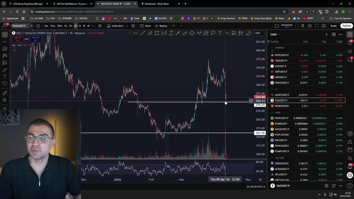Viewport: 354px width, 199px height.
Task: Open the SADE watchlist dropdown
Action: pyautogui.click(x=275, y=34)
